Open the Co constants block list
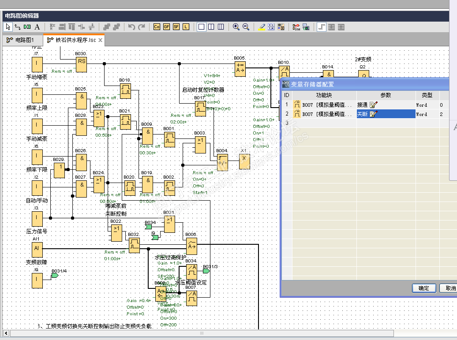The image size is (457, 340). (157, 27)
